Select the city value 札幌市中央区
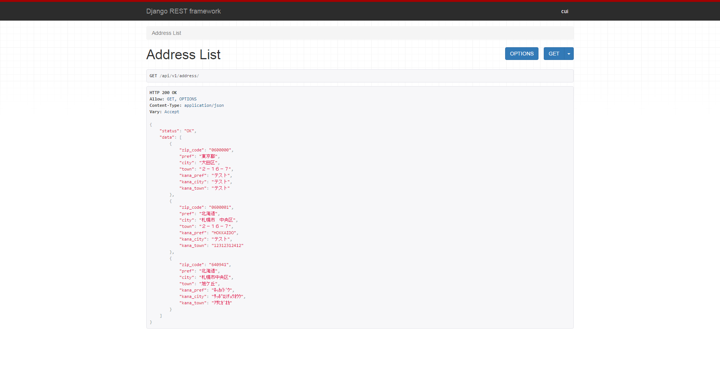Image resolution: width=720 pixels, height=380 pixels. tap(215, 277)
